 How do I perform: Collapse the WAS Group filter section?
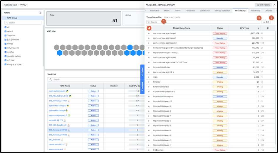coord(5,18)
